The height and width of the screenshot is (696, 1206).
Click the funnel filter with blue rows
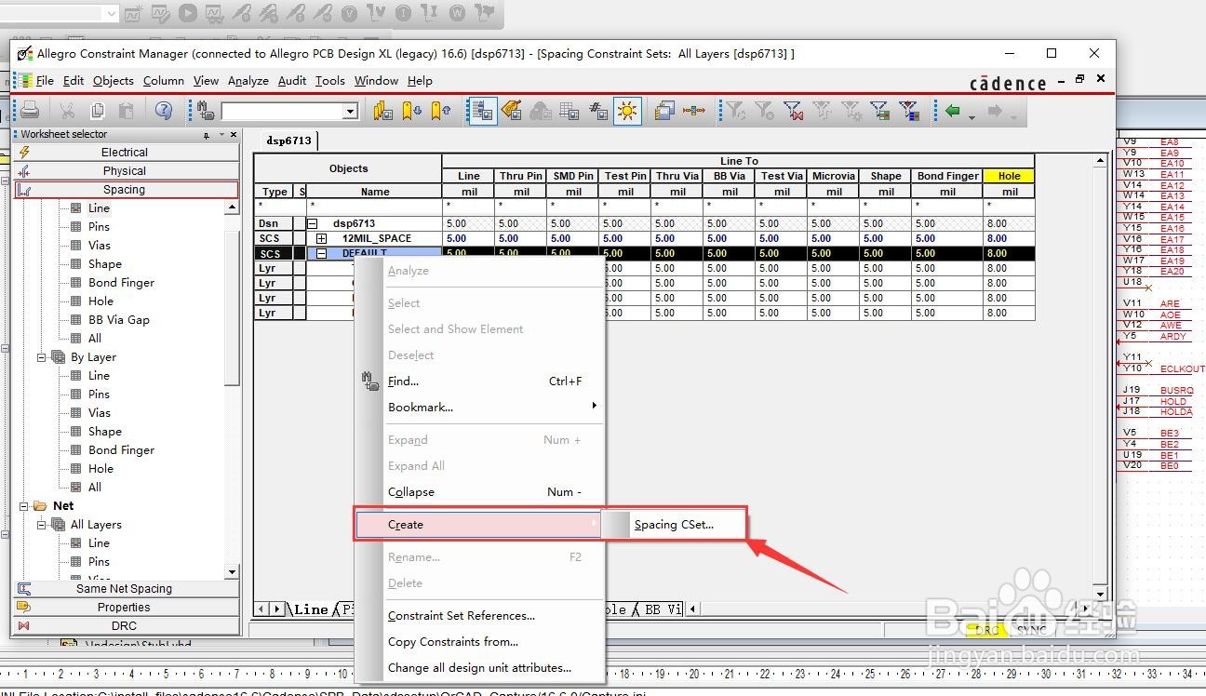[x=908, y=111]
